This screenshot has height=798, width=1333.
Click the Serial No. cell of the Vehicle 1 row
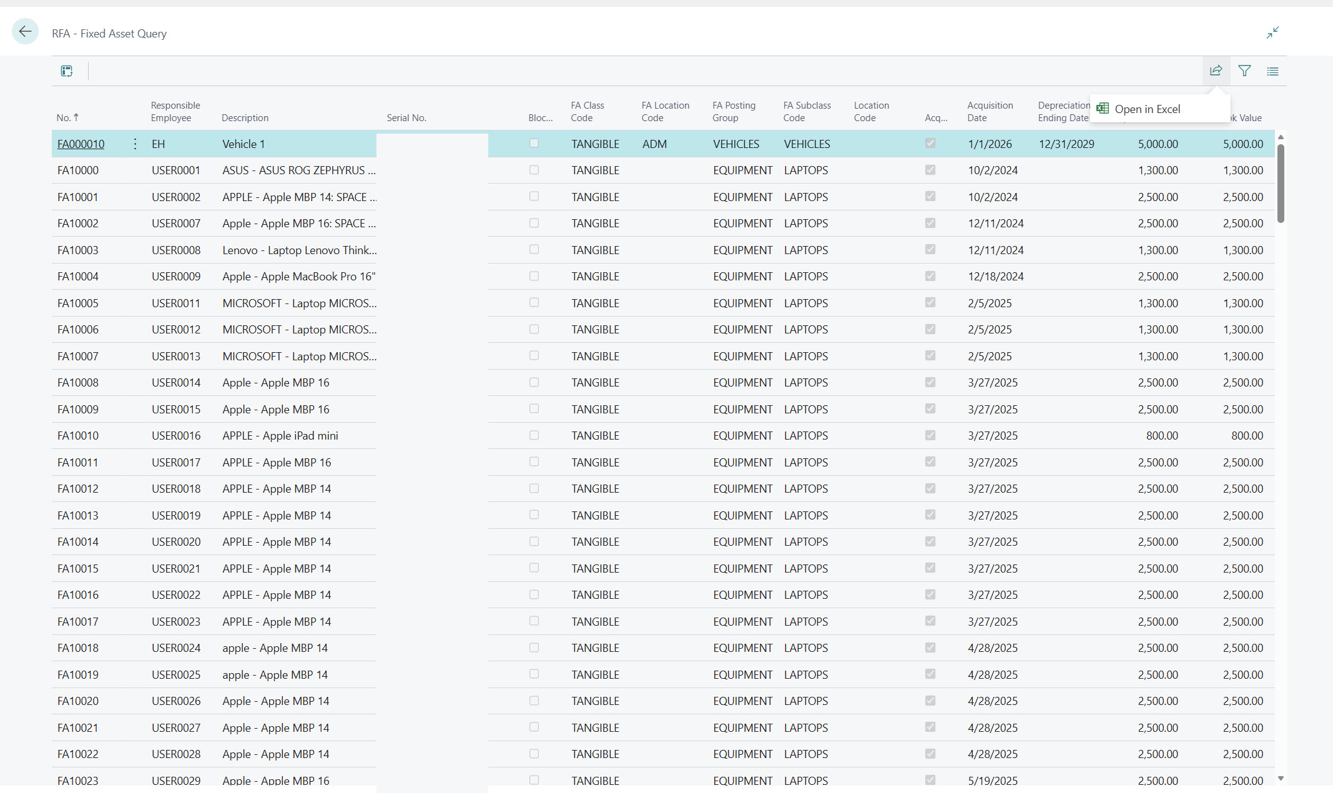(x=431, y=143)
